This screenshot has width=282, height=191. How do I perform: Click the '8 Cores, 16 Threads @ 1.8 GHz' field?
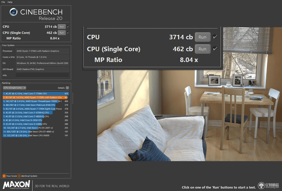(42, 57)
